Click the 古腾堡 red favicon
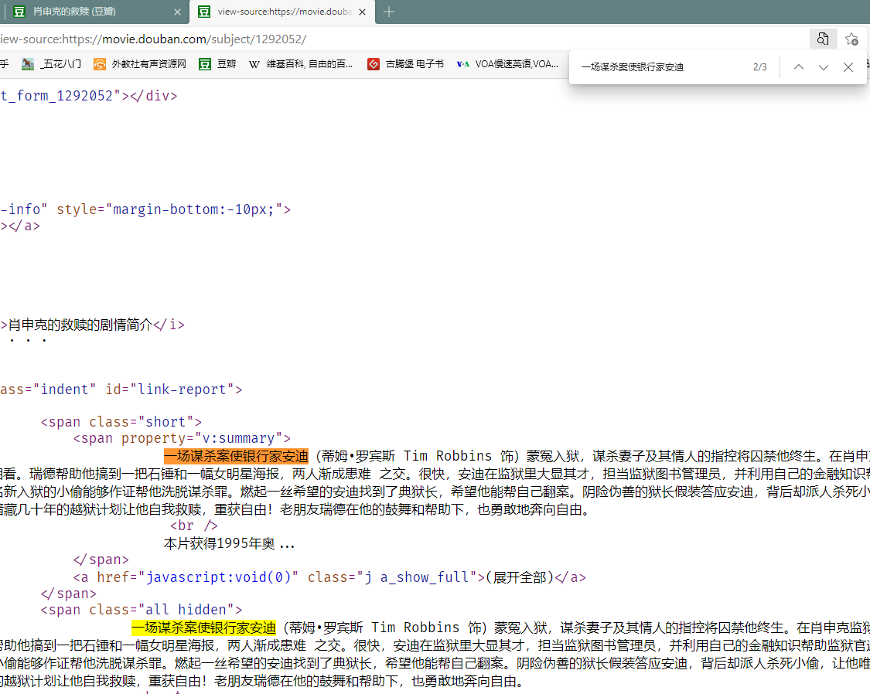This screenshot has width=870, height=694. [374, 64]
